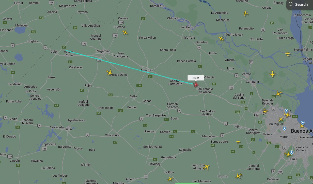Image resolution: width=313 pixels, height=184 pixels.
Task: Select aircraft near Arroyo Dulce
Action: pyautogui.click(x=109, y=73)
